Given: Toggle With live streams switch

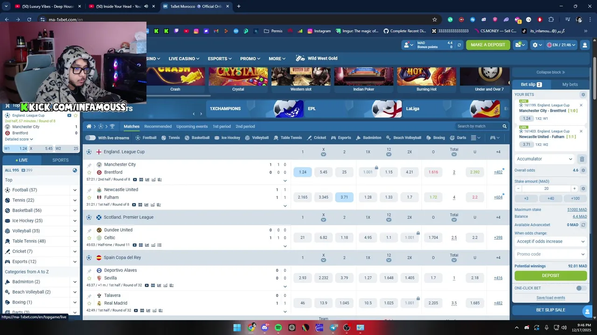Looking at the screenshot, I should 90,138.
